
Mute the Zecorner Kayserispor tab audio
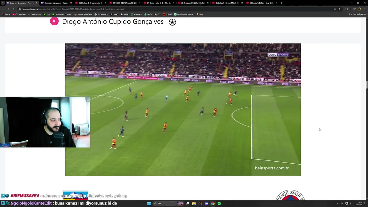pos(33,3)
